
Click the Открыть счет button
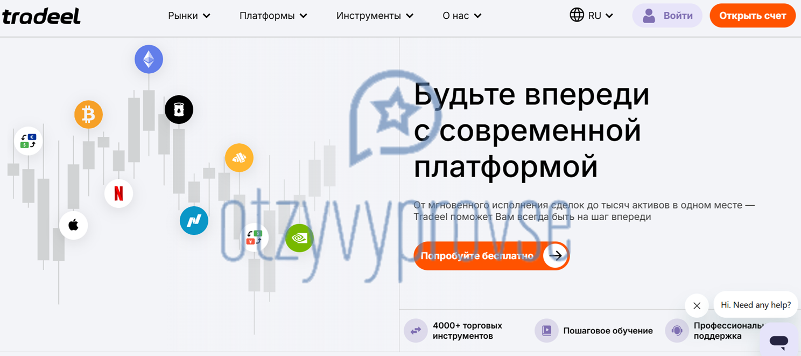(x=753, y=16)
